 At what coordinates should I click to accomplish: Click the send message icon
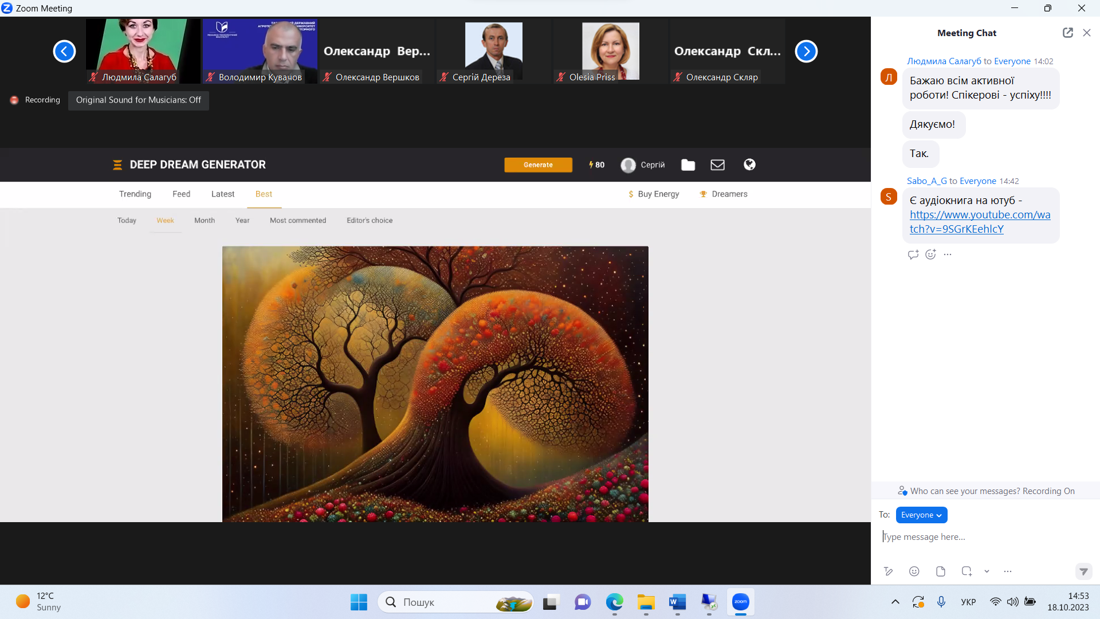[1083, 571]
